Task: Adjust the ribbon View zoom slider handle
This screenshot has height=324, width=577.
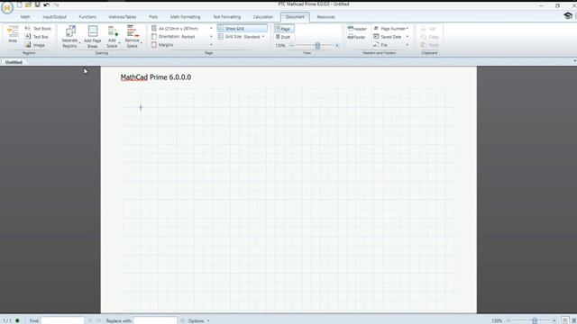Action: pos(317,45)
